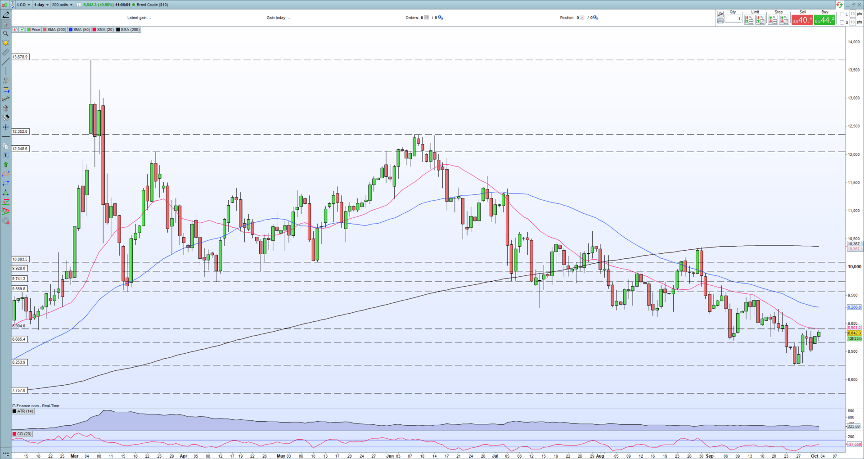
Task: Click the blue four-arrow move tool
Action: [x=6, y=127]
